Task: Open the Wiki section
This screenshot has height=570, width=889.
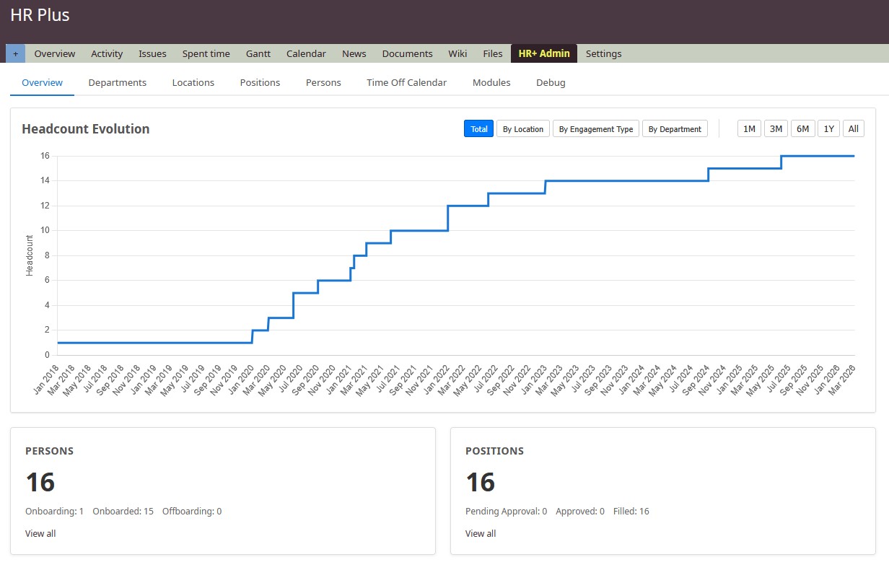Action: pyautogui.click(x=457, y=53)
